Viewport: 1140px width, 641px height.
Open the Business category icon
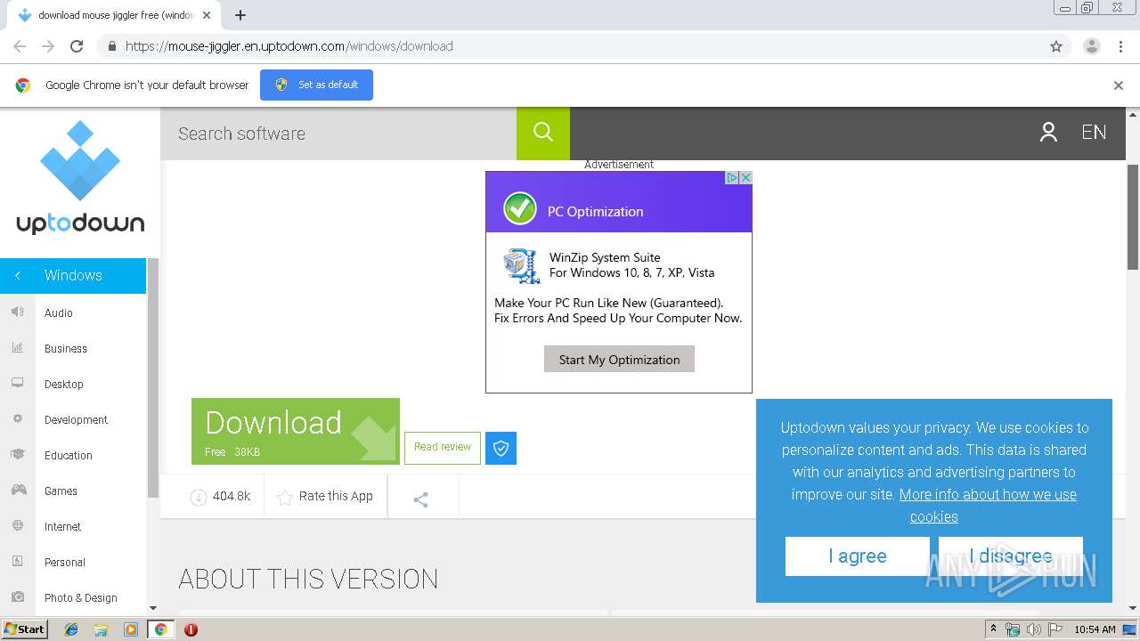tap(17, 347)
